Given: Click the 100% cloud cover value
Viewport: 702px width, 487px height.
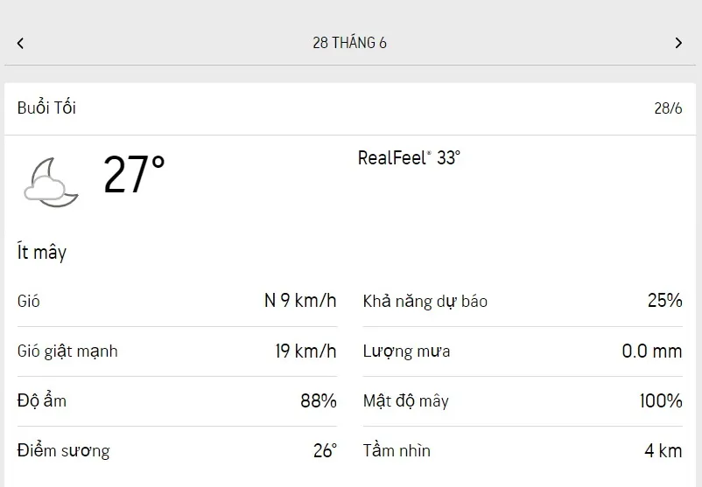Looking at the screenshot, I should tap(661, 401).
